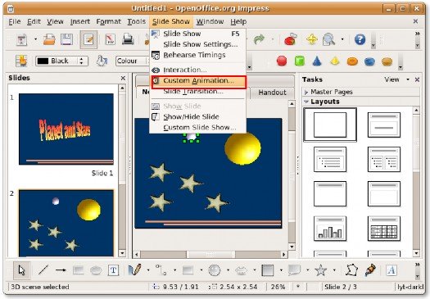This screenshot has height=299, width=430.
Task: Insert orange torus 3D object
Action: click(352, 61)
